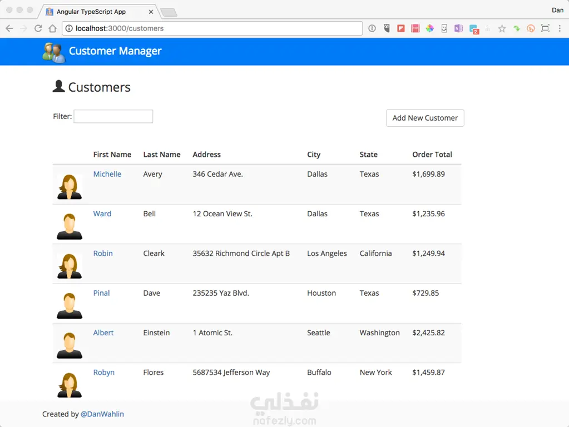Open the browser home page icon
Screen dimensions: 569x427
(53, 28)
